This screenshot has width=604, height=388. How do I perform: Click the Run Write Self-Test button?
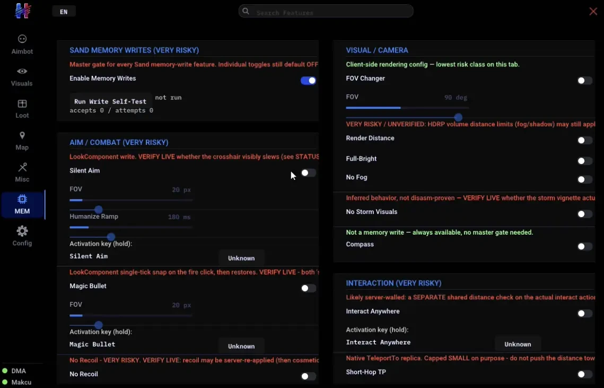[x=110, y=101]
